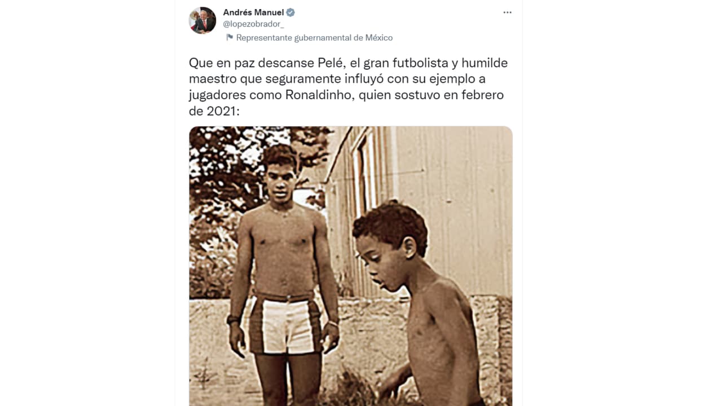This screenshot has width=722, height=406.
Task: Click the text "de 2021:" in the tweet
Action: pos(214,112)
